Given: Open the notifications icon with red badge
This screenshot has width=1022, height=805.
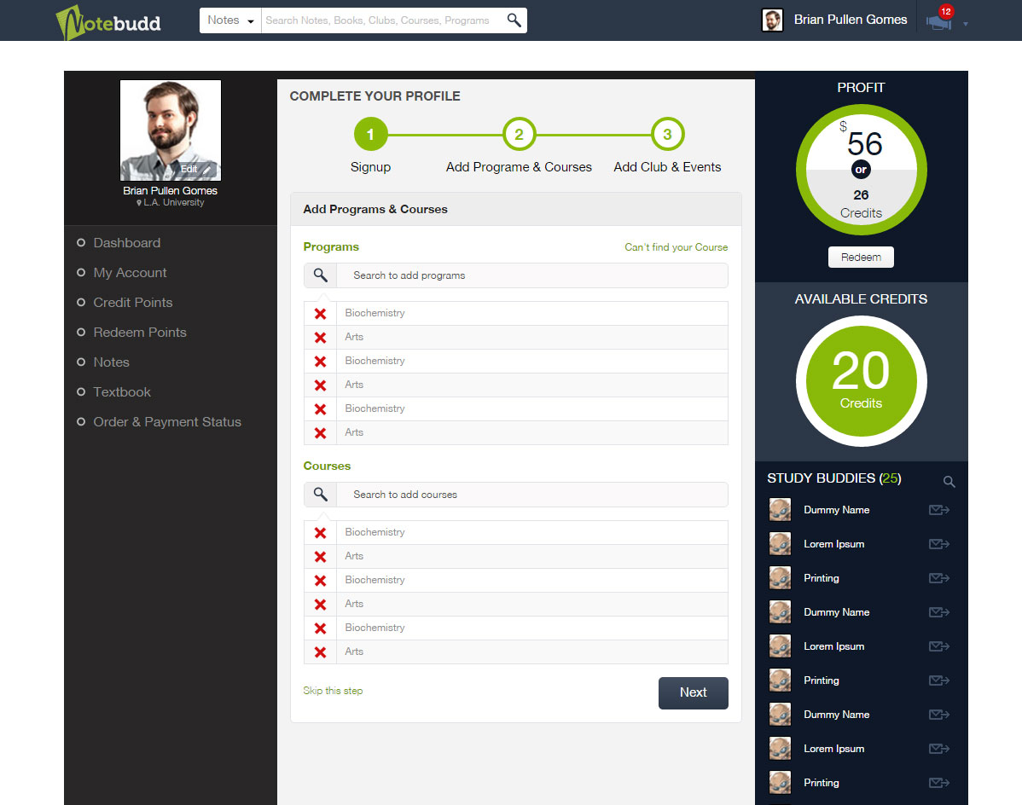Looking at the screenshot, I should [x=939, y=20].
